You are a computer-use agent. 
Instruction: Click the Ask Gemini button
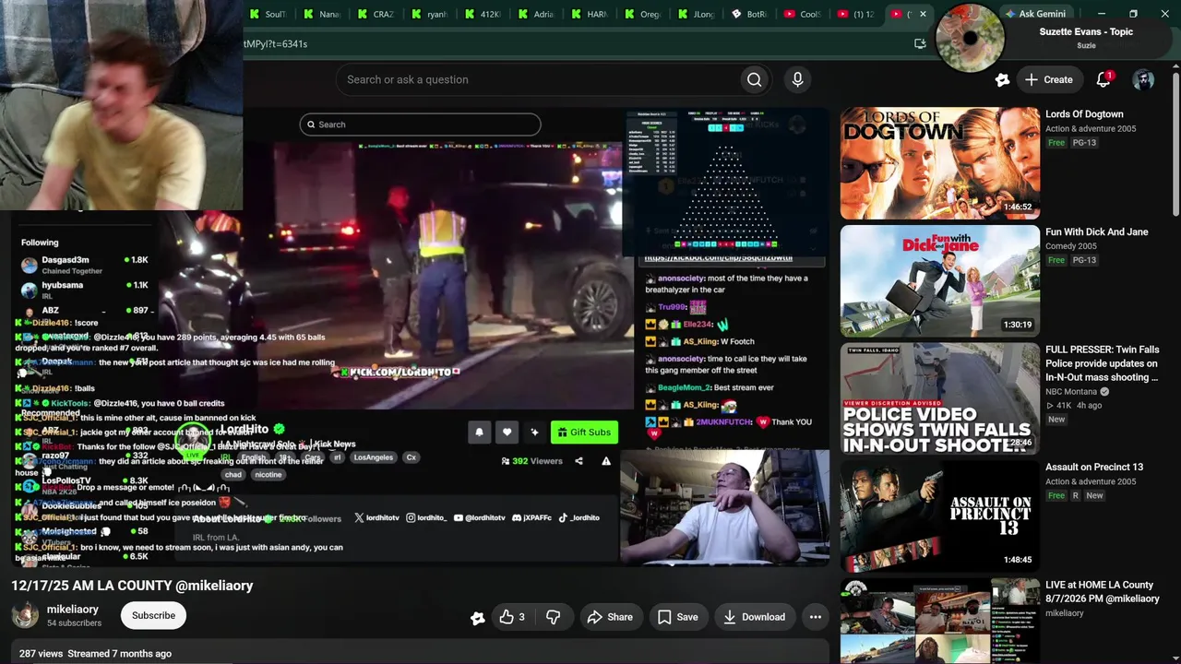click(1036, 14)
